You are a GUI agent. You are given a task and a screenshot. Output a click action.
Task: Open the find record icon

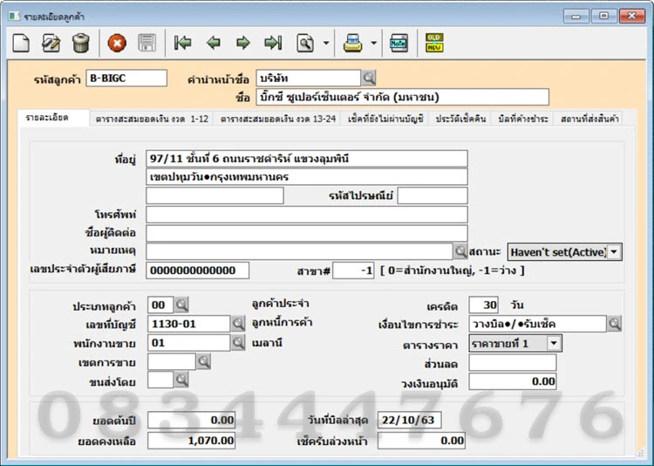pos(305,43)
